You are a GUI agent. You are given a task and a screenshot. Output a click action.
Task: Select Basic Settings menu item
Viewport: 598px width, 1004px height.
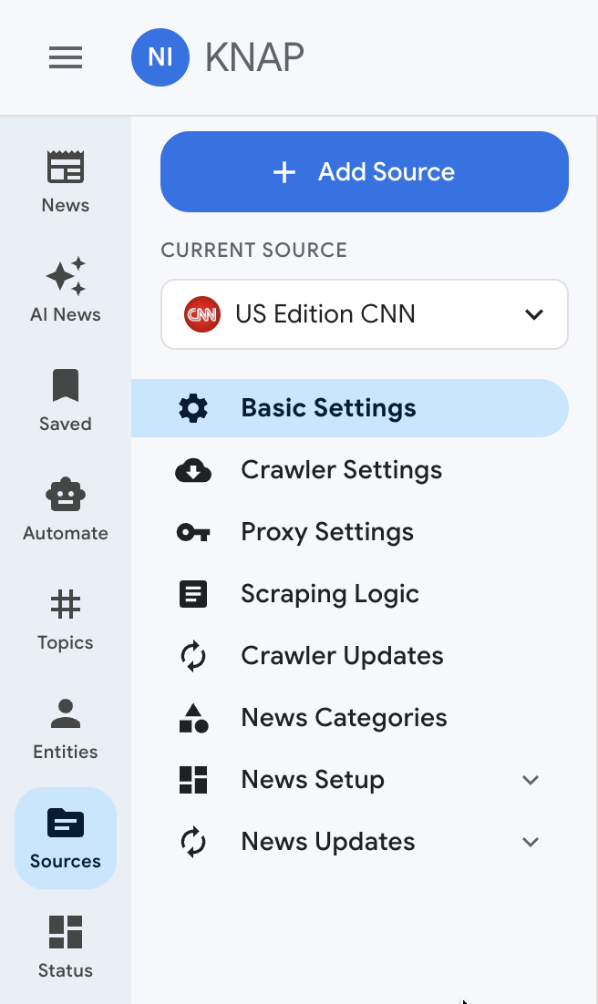(328, 408)
